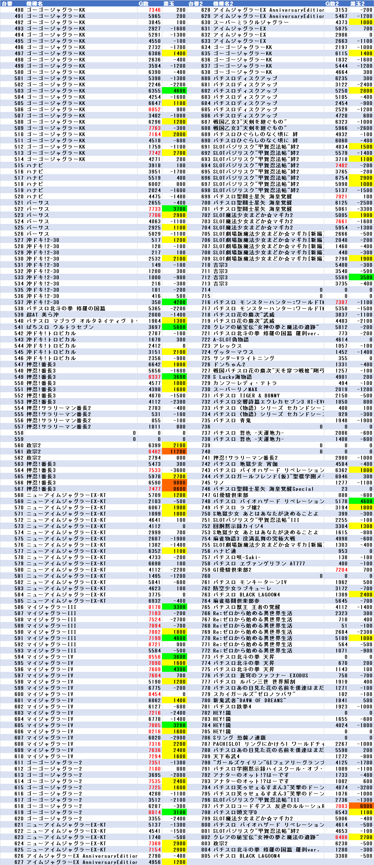This screenshot has width=374, height=865.
Task: Click the 麻雀物語3 役満乱舞の究極大戦 cell
Action: coord(268,538)
